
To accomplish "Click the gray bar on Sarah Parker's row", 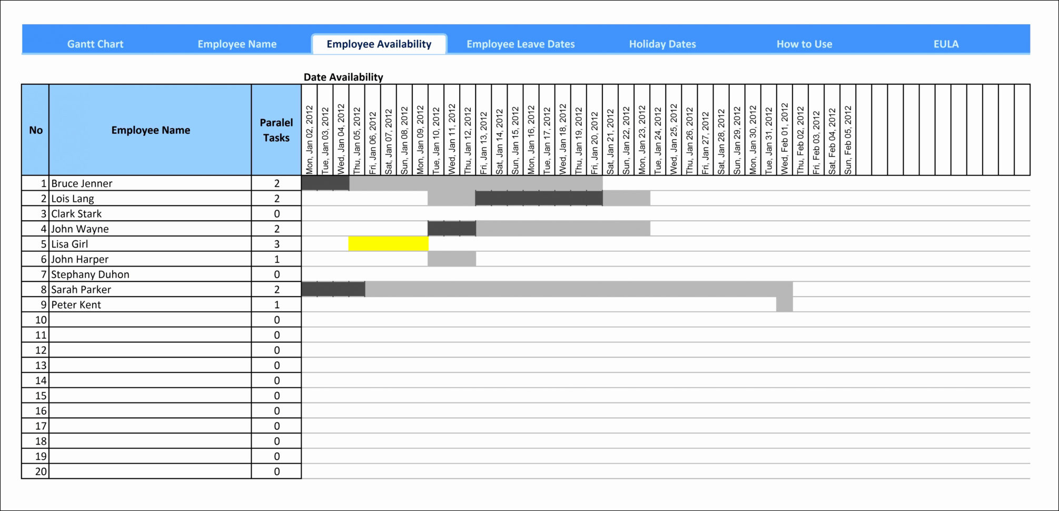I will tap(579, 289).
